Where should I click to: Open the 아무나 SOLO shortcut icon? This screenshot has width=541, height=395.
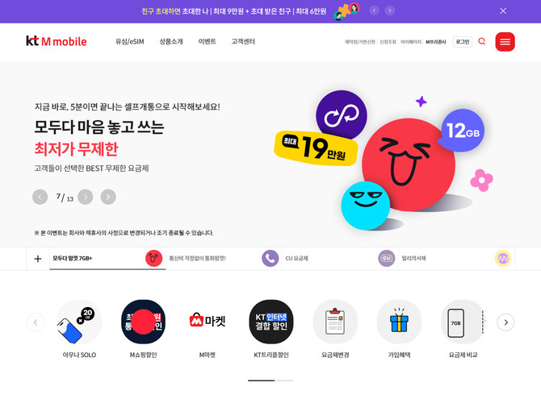pos(79,322)
